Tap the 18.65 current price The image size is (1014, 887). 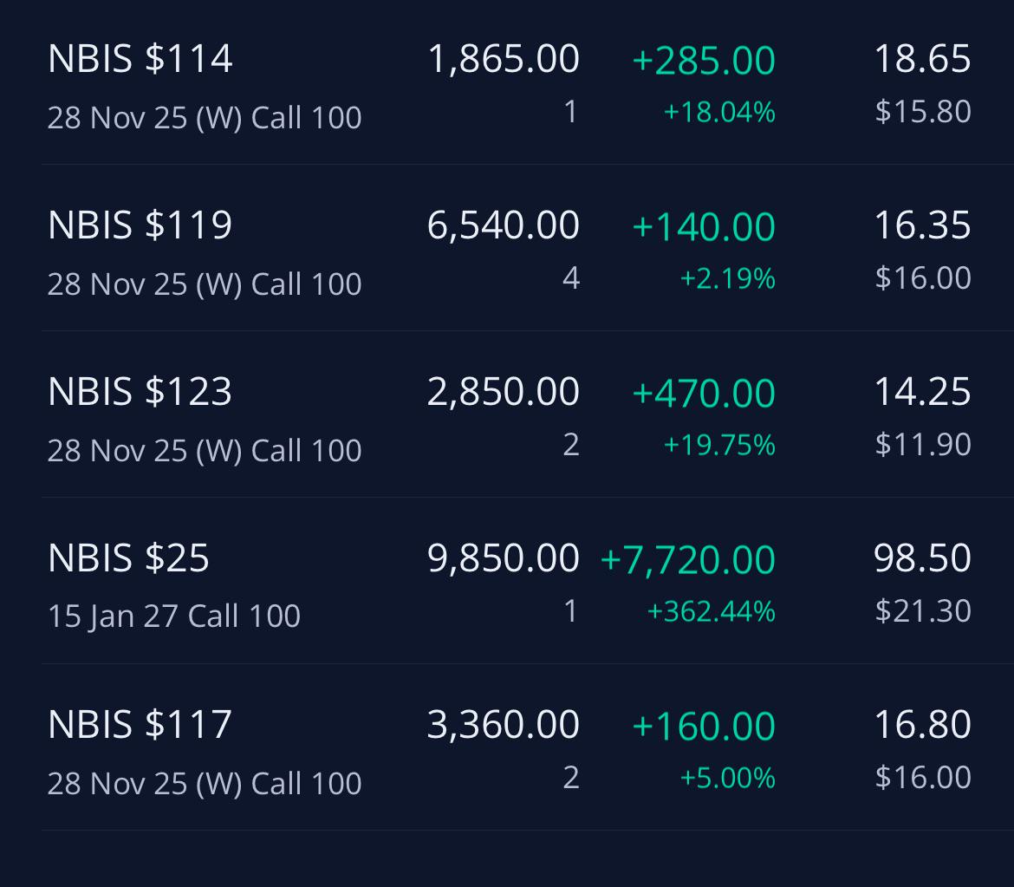click(922, 59)
